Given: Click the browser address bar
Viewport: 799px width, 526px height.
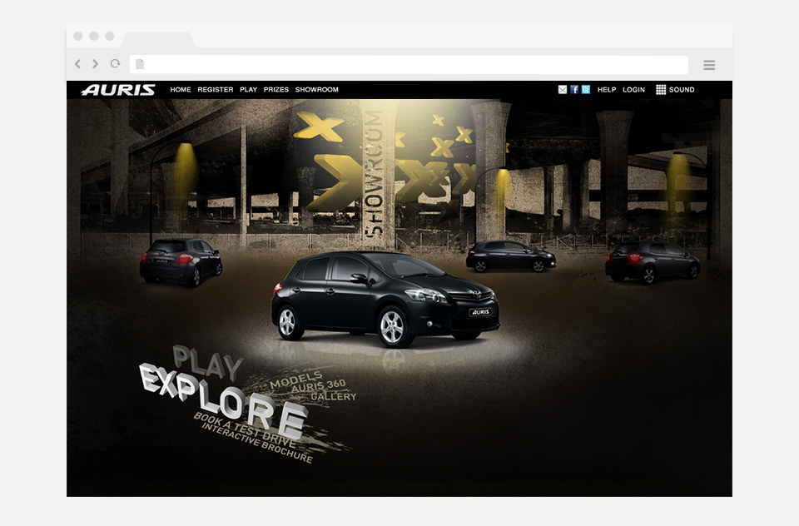Looking at the screenshot, I should coord(409,65).
